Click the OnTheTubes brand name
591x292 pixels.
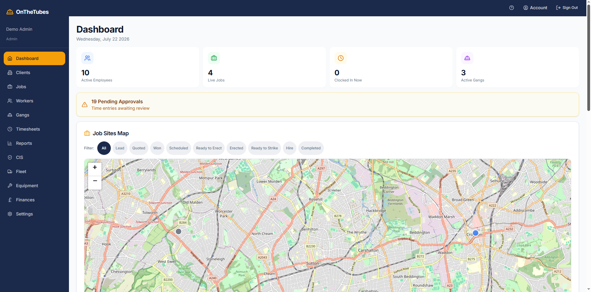click(x=32, y=12)
